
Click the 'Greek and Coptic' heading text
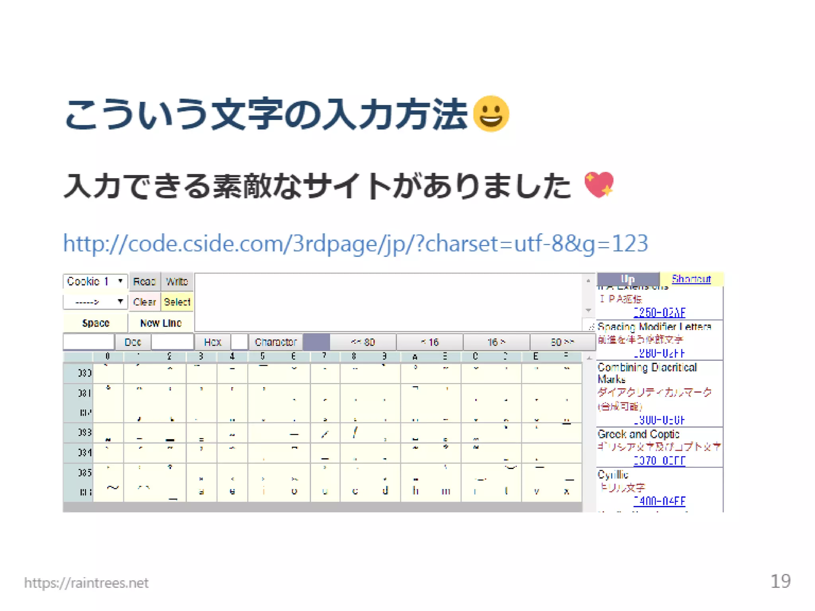click(x=638, y=434)
